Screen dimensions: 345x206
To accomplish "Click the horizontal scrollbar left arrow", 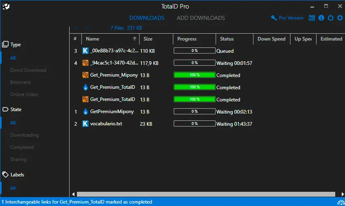I will [73, 194].
